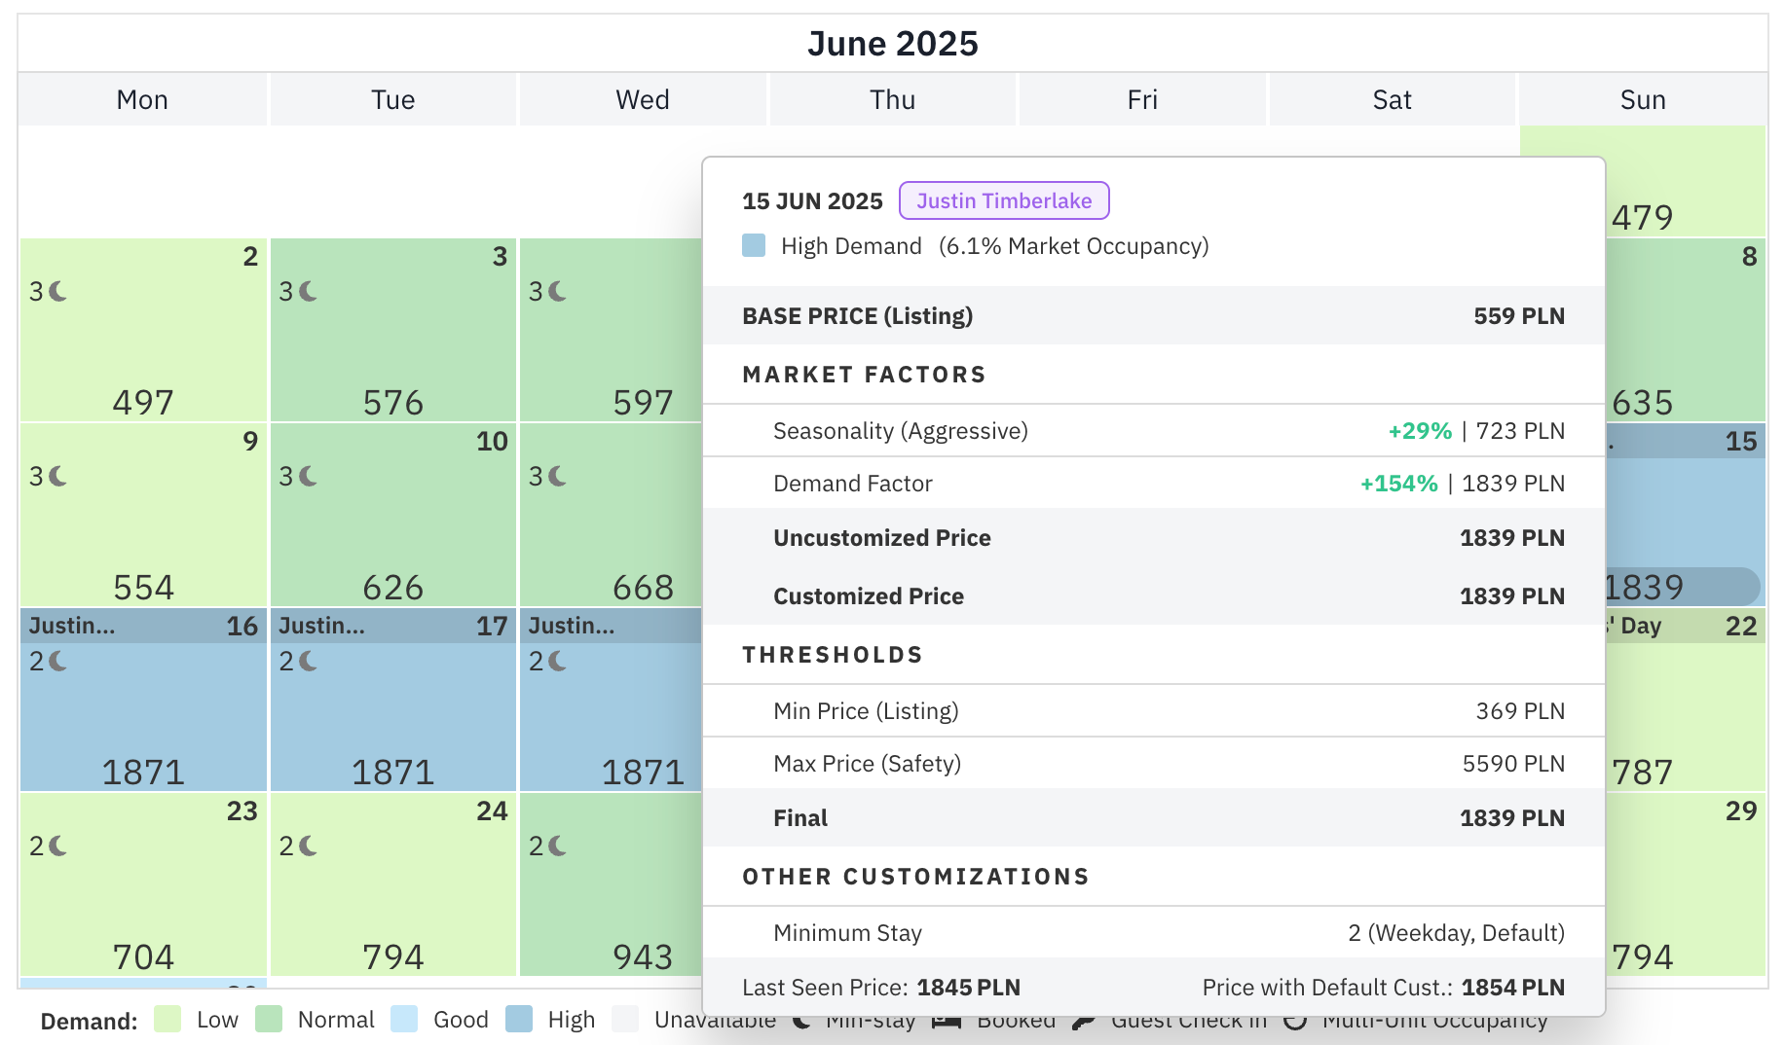1784x1045 pixels.
Task: Select the Sun column header
Action: coord(1643,99)
